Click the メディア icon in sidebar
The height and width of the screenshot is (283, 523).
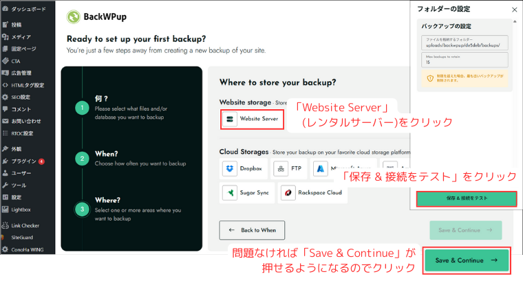pos(5,36)
